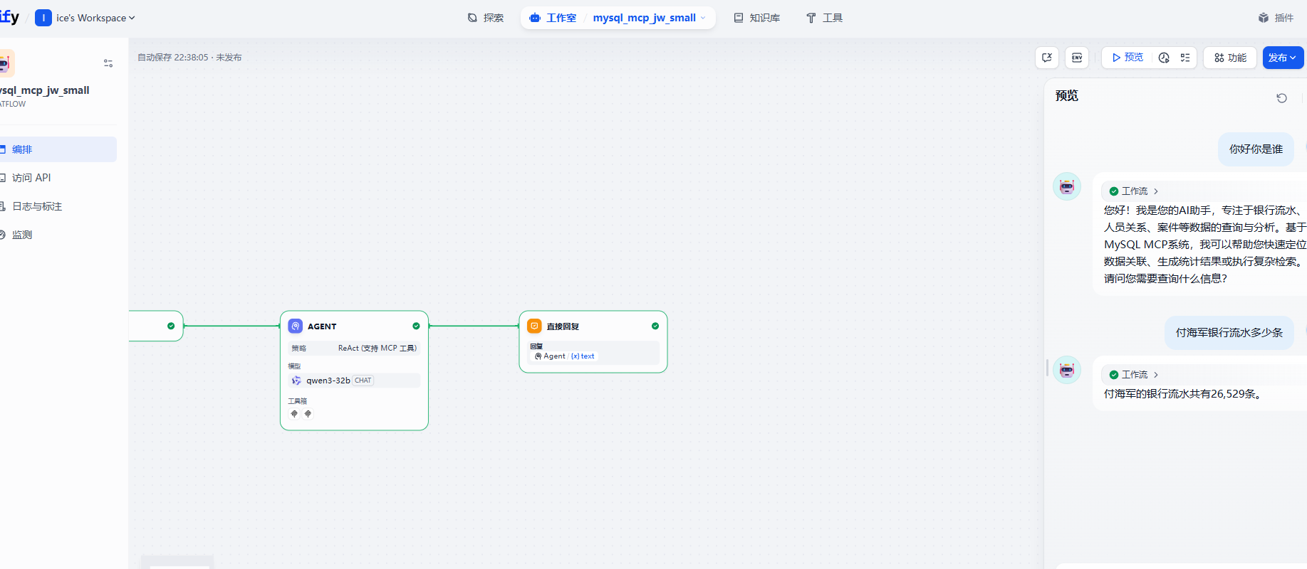Viewport: 1307px width, 569px height.
Task: Select the 直接回复 node title
Action: pyautogui.click(x=563, y=326)
